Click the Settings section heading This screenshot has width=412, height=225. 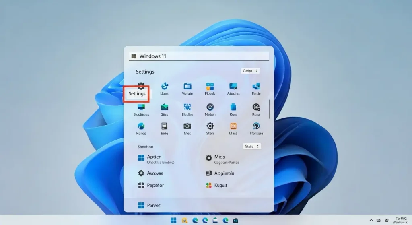[145, 72]
